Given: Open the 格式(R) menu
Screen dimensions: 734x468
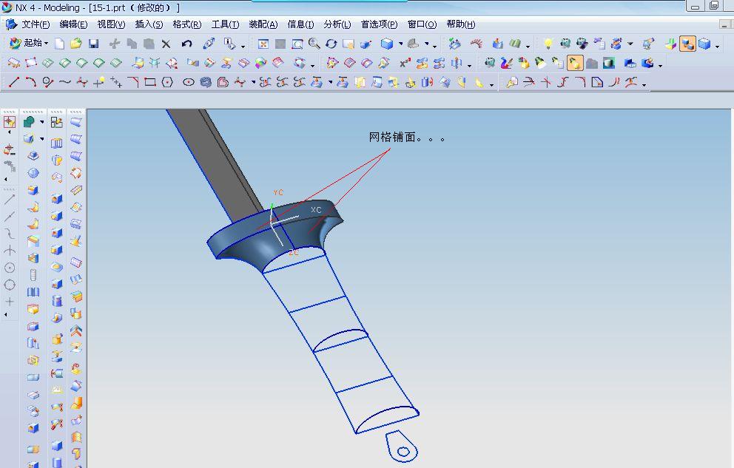Looking at the screenshot, I should [x=186, y=24].
